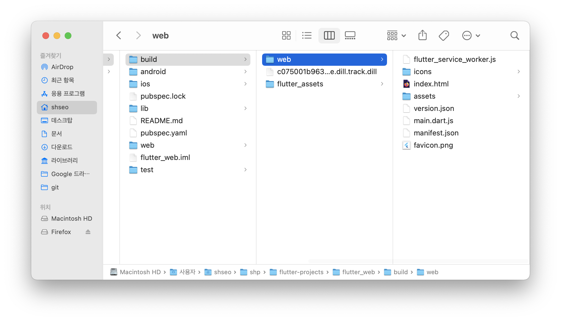Click flutter-projects in the path bar
The image size is (561, 321).
point(301,272)
